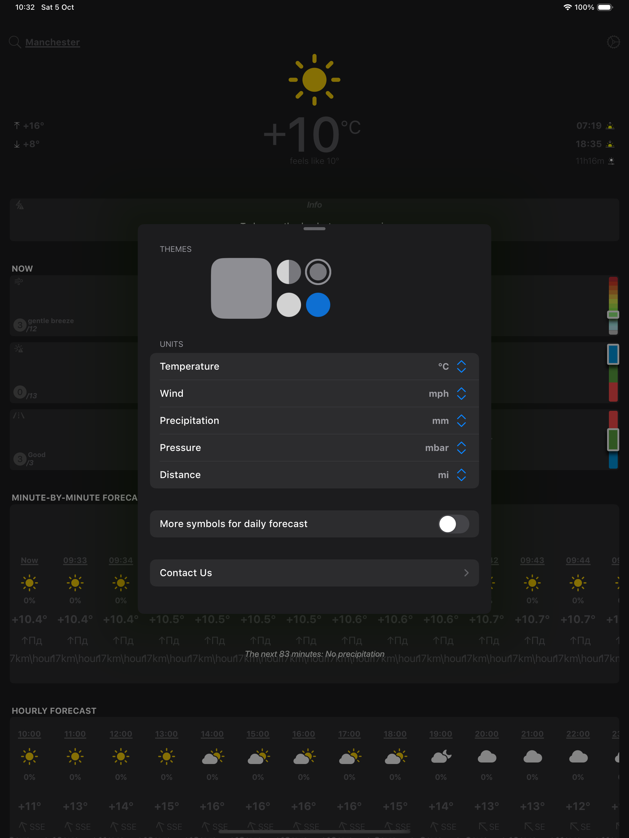Screen dimensions: 629x838
Task: Click the sunset icon beside 18:35
Action: [610, 144]
